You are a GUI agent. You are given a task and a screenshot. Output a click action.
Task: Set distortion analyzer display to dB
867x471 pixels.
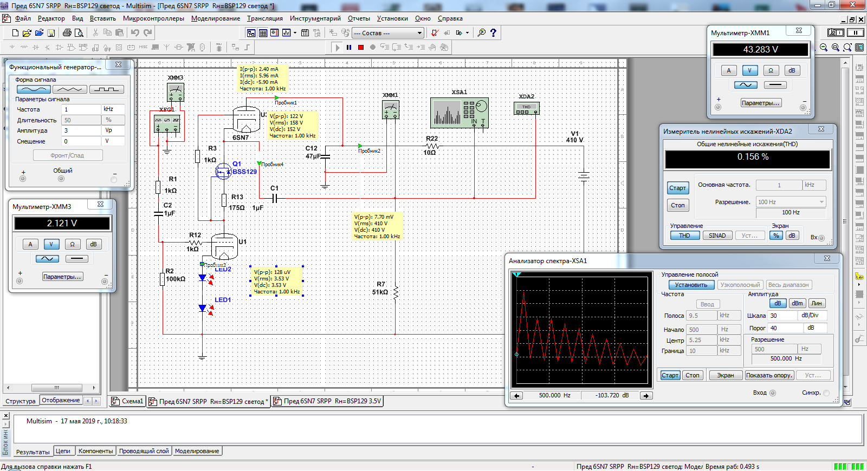click(x=792, y=235)
